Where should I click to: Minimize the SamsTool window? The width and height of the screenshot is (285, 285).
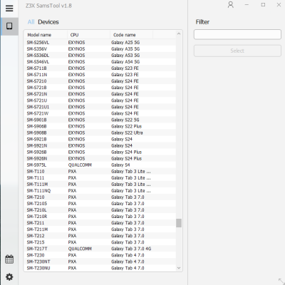247,5
